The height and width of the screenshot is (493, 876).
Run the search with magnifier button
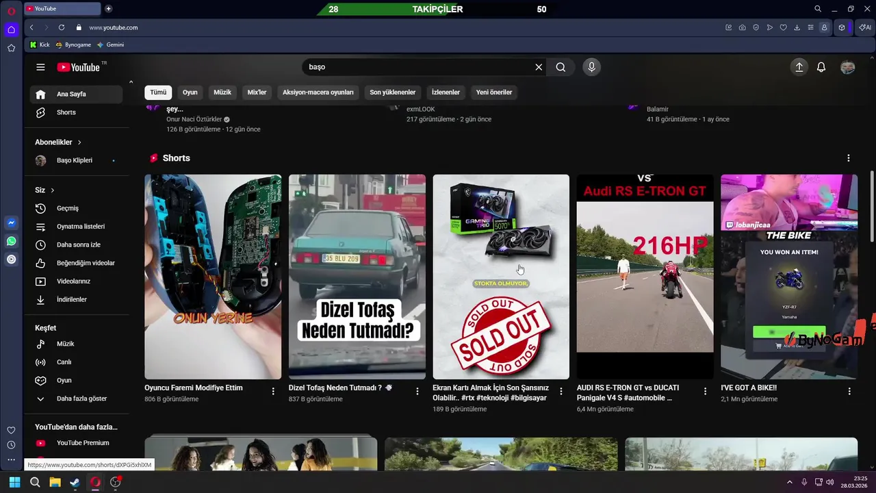click(x=561, y=67)
